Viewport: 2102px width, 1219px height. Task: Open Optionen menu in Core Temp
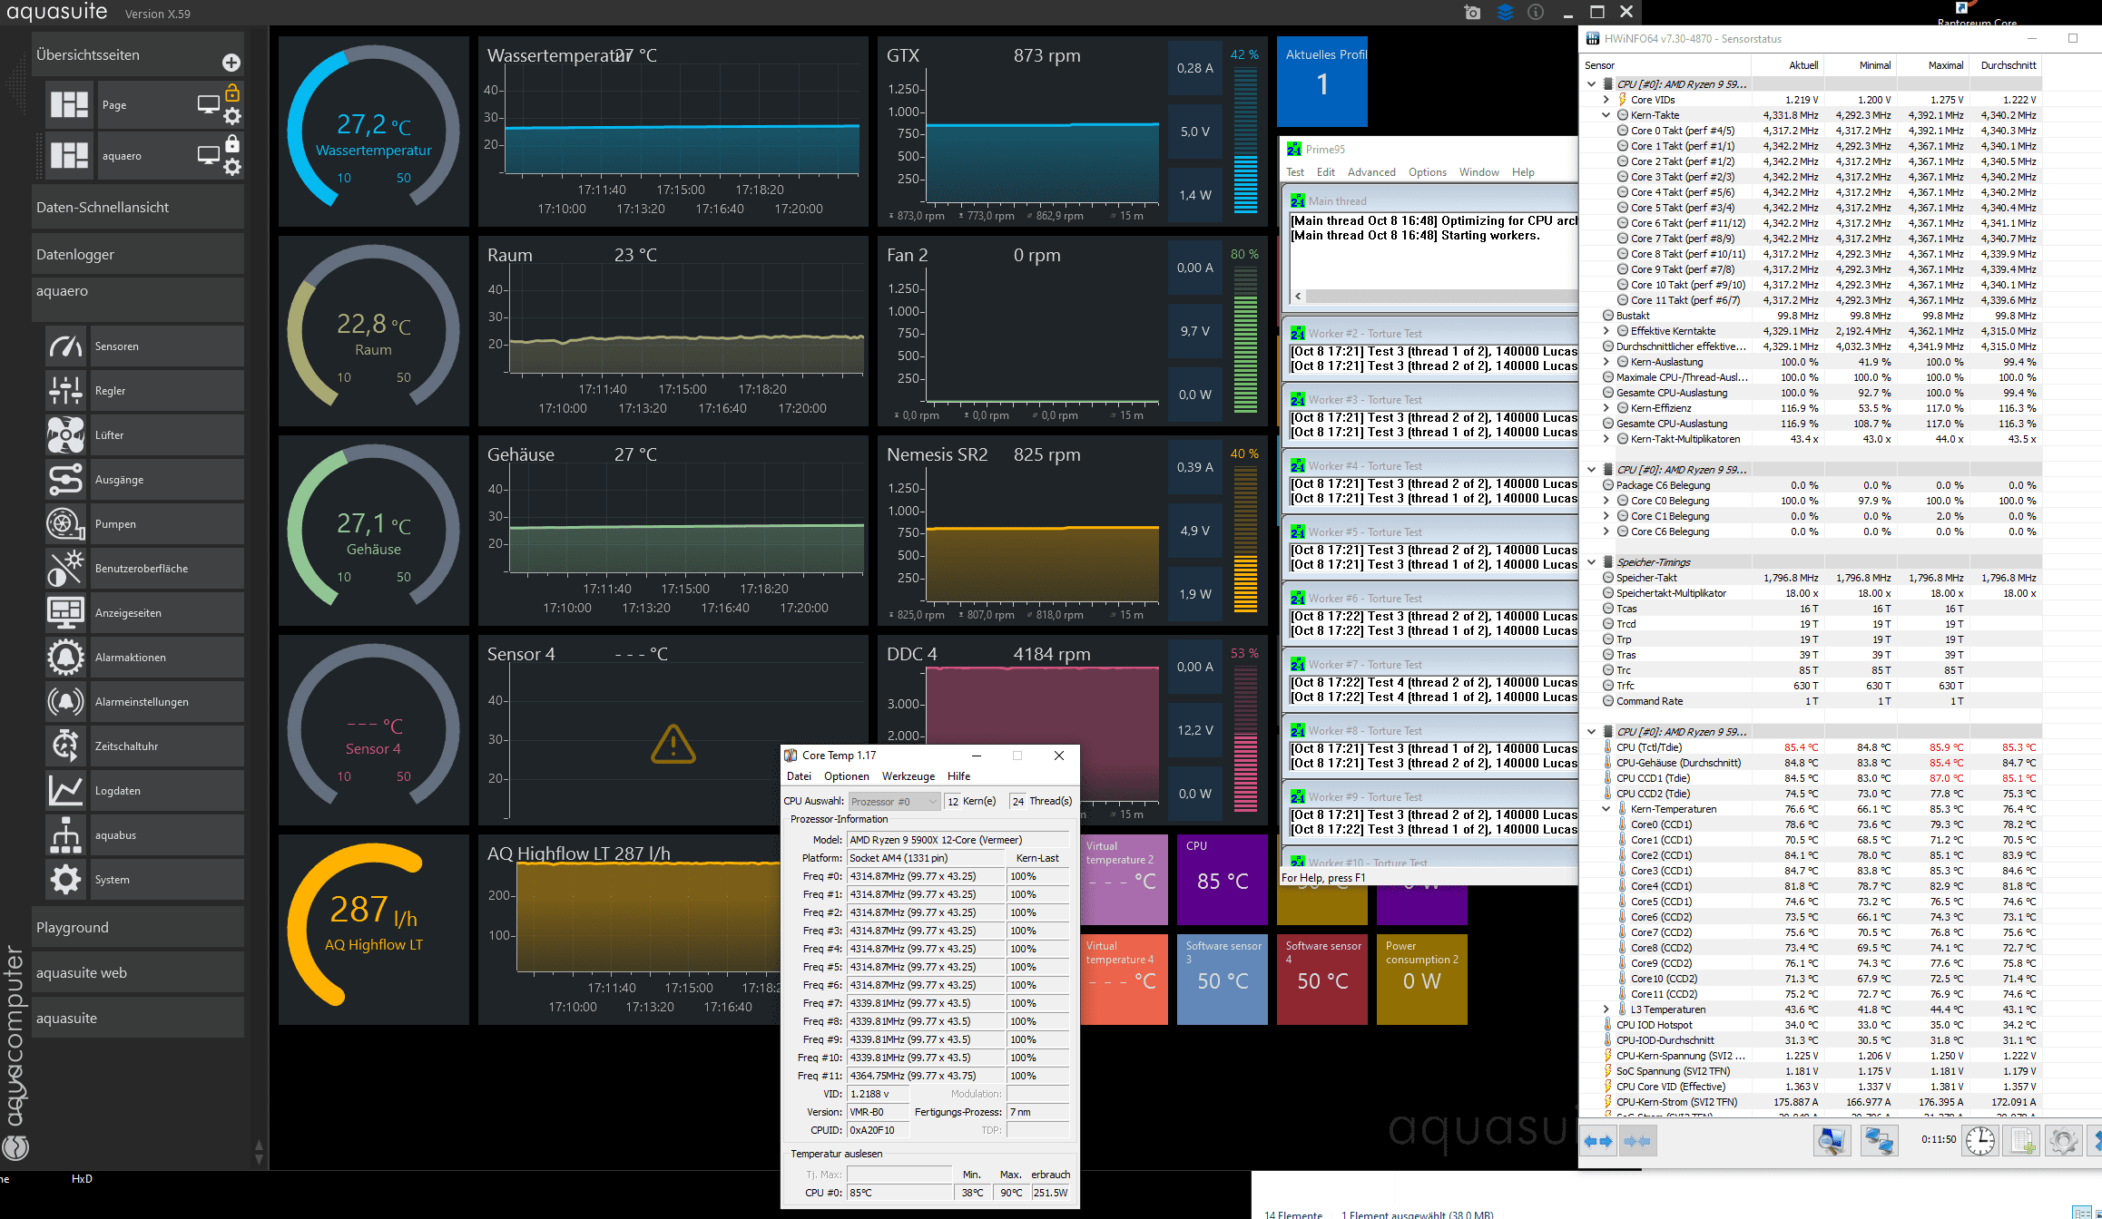click(x=846, y=776)
